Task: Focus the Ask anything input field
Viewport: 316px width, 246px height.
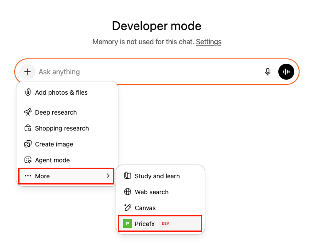Action: tap(146, 72)
